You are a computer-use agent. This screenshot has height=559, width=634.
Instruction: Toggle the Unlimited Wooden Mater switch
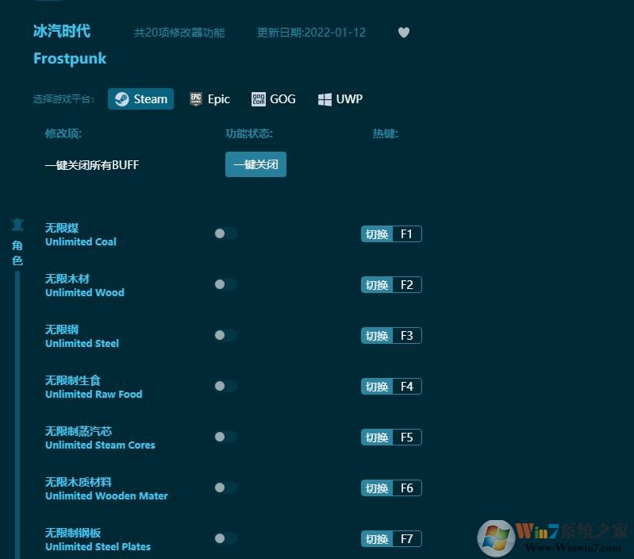(225, 488)
